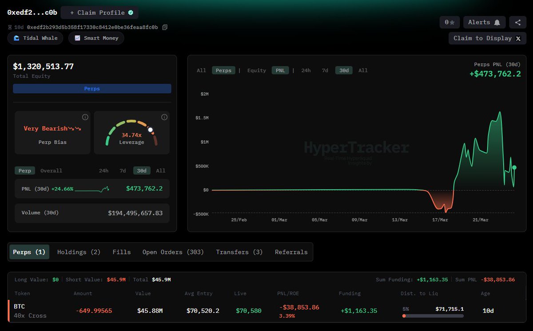Switch the chart to Equity view
The image size is (533, 331).
pos(256,70)
